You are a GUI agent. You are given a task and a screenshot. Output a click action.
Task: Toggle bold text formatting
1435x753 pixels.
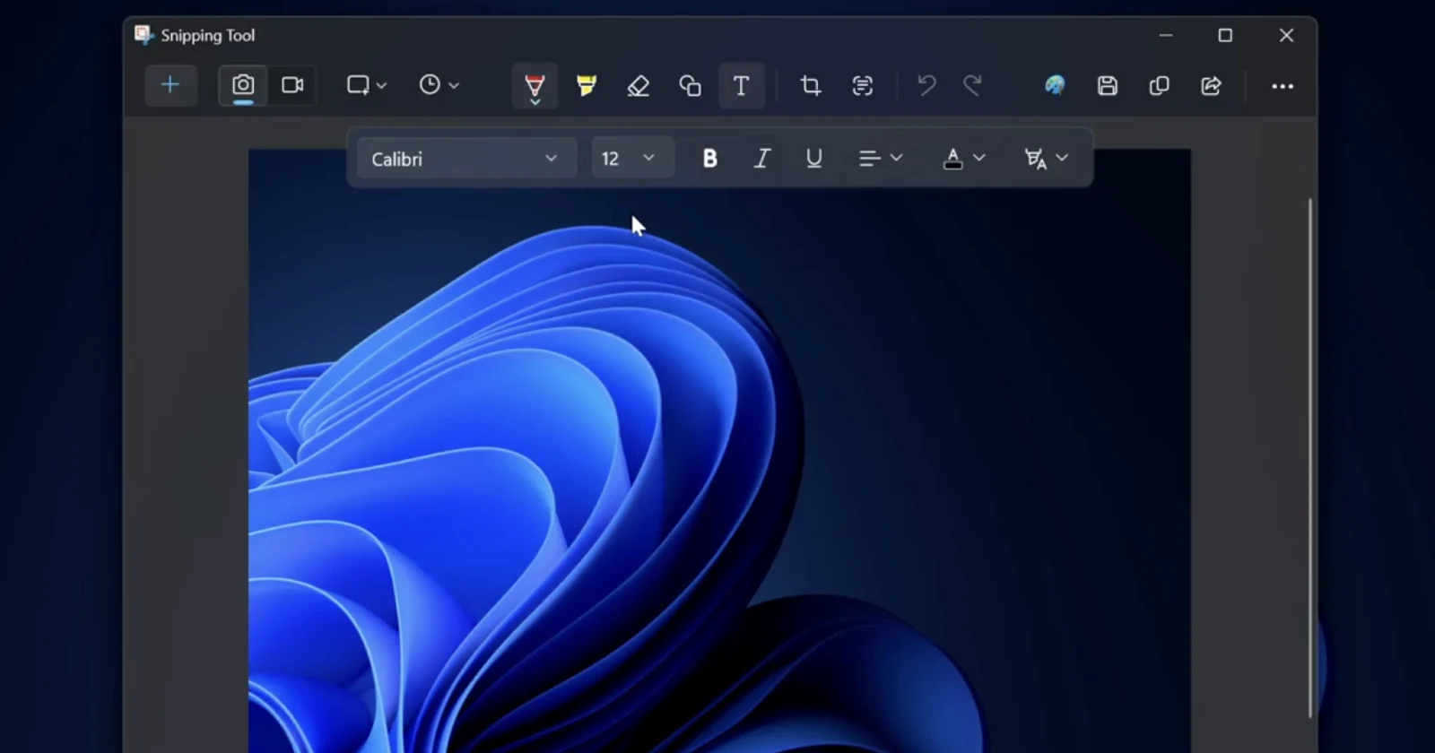click(709, 159)
